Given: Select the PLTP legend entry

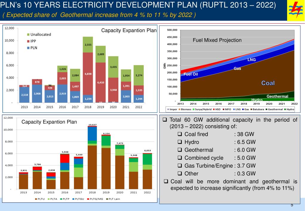Looking at the screenshot, I should 65,199.
